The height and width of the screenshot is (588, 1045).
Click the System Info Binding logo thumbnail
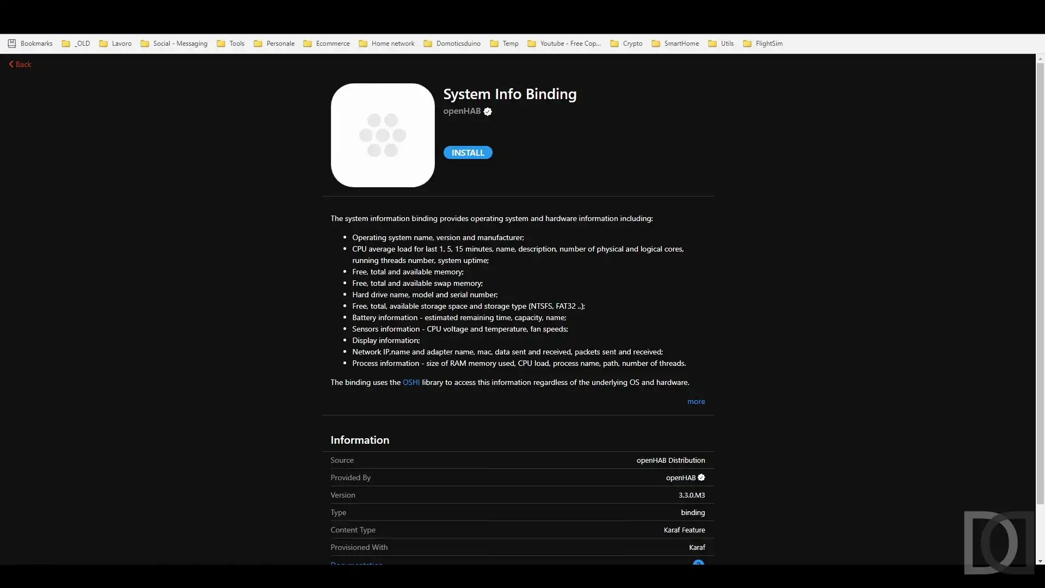click(383, 135)
